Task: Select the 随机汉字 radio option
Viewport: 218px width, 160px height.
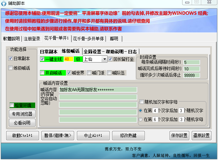Action: click(140, 110)
